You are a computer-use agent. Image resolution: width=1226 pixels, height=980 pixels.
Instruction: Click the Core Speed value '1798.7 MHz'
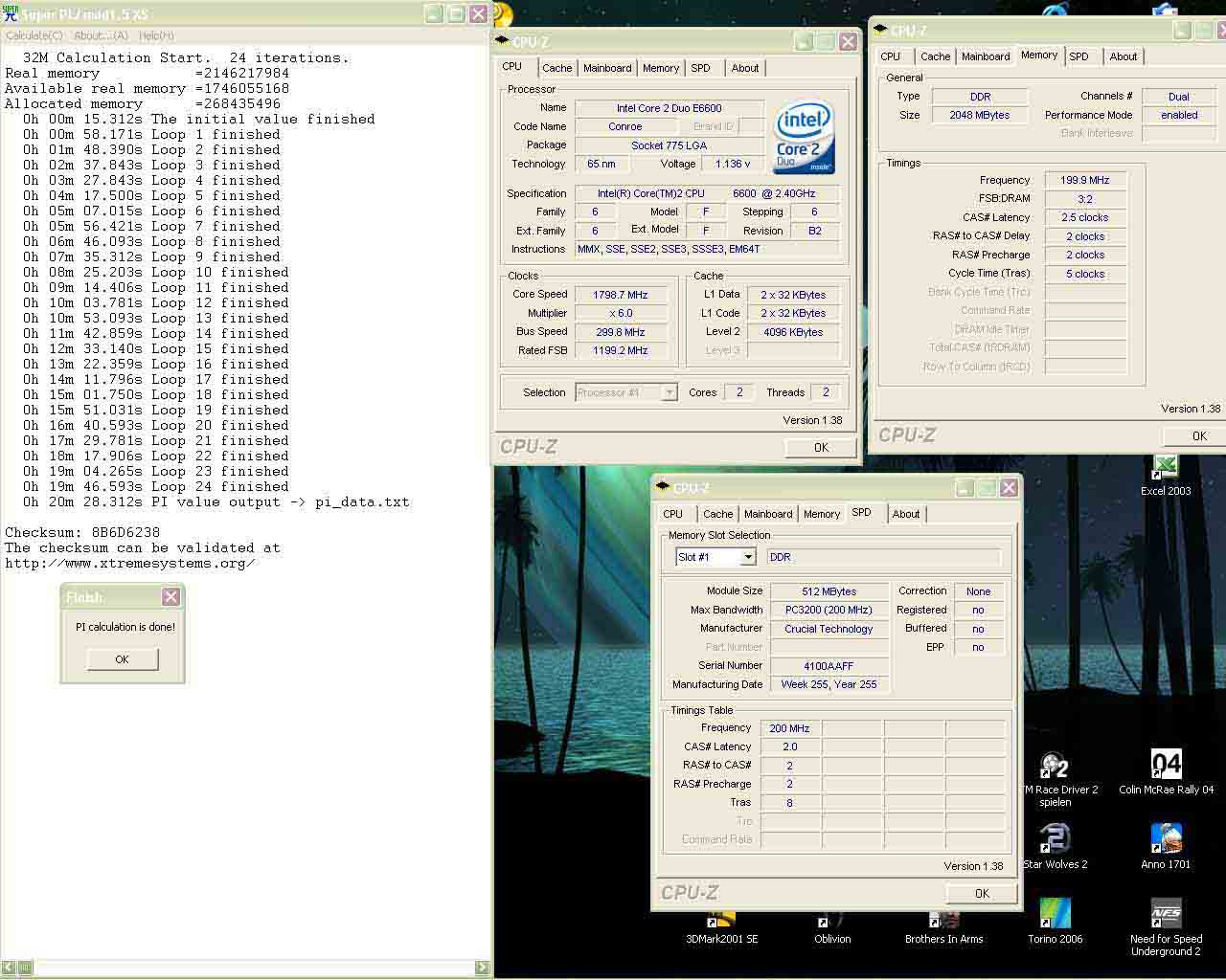[621, 295]
